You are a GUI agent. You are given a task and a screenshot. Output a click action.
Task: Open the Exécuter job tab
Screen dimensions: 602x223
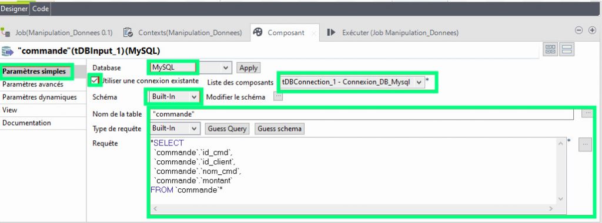click(393, 33)
